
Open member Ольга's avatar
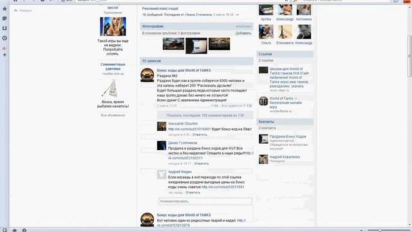point(266,32)
